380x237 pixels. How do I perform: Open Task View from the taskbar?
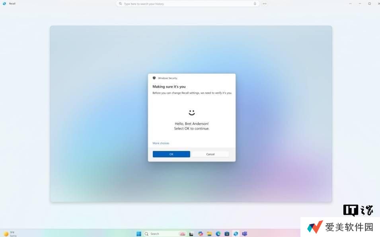click(191, 234)
